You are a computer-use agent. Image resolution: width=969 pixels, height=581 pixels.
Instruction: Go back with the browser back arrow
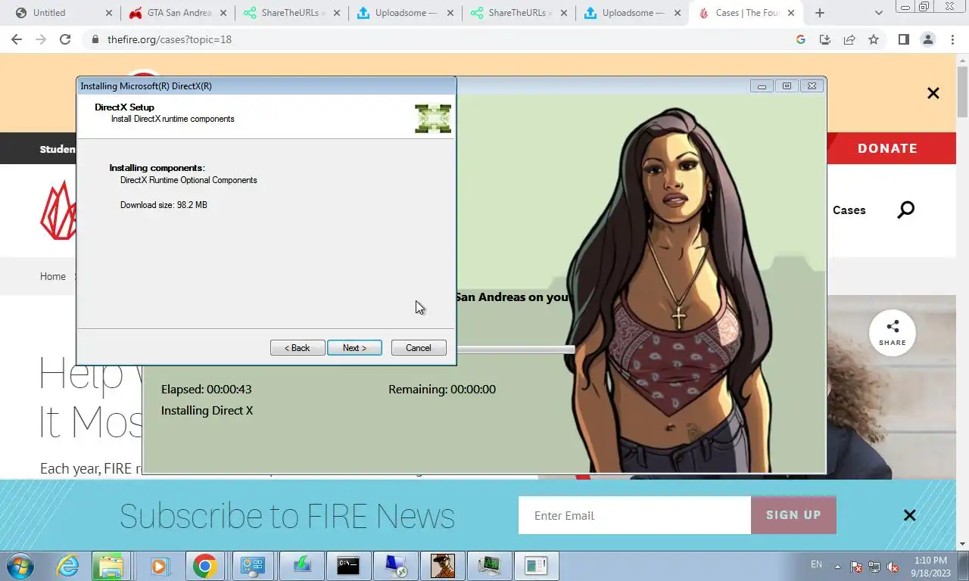[x=18, y=39]
